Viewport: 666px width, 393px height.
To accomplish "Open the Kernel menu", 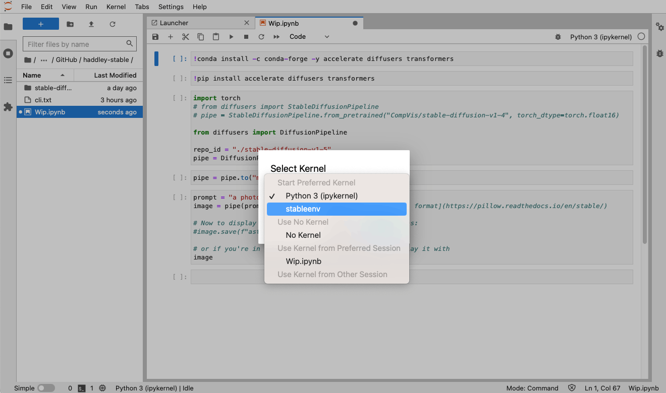I will coord(116,7).
